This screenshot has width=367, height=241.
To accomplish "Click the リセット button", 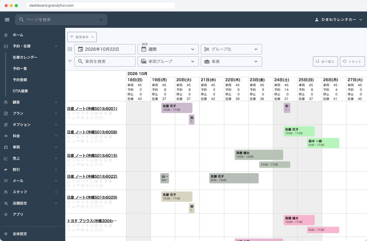I will (352, 61).
